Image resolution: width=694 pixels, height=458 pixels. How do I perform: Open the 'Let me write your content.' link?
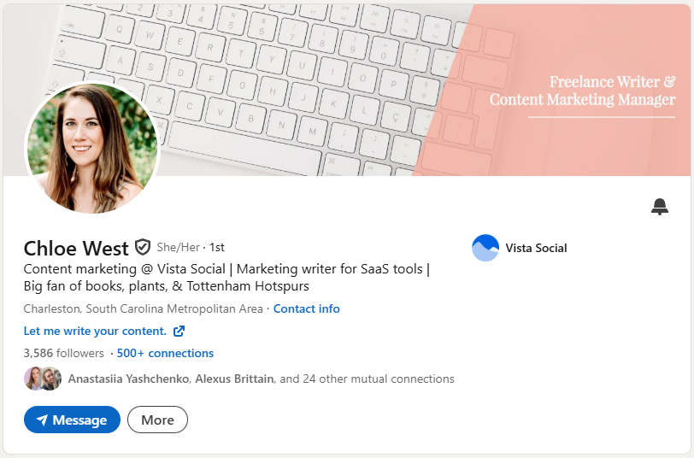95,331
